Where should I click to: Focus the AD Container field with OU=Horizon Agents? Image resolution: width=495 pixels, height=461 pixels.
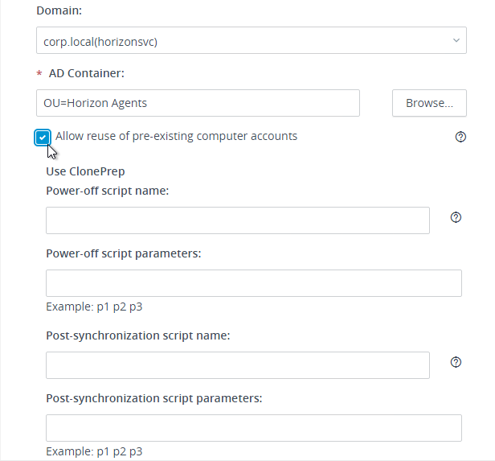198,103
